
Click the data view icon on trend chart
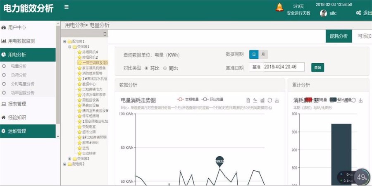[x=248, y=100]
